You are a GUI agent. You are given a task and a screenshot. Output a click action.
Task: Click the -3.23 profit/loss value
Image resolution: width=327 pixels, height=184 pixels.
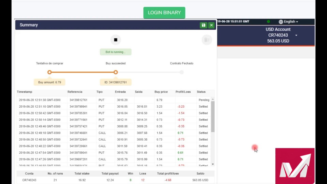point(181,107)
